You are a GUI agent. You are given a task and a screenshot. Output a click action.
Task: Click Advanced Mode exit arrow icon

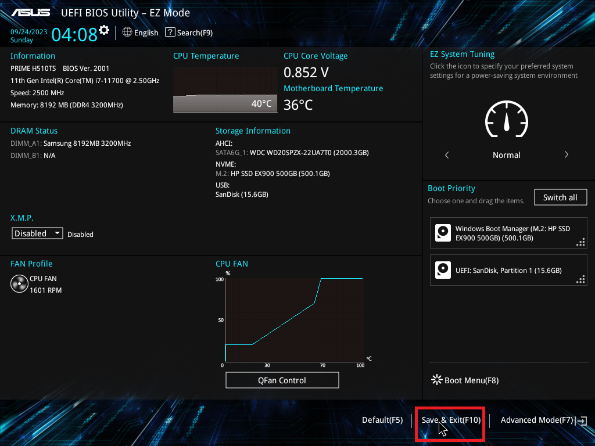click(581, 420)
